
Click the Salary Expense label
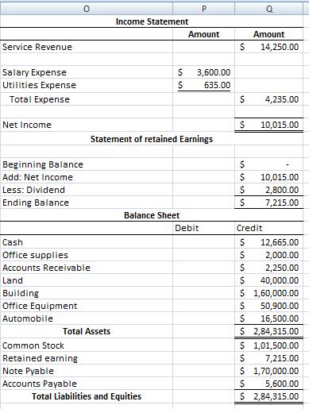[x=34, y=72]
